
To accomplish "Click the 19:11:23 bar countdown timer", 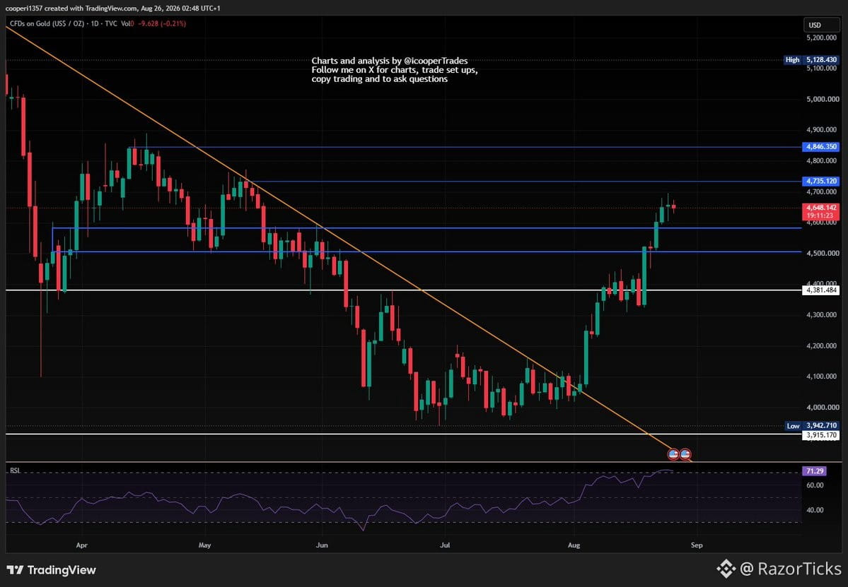I will [821, 215].
